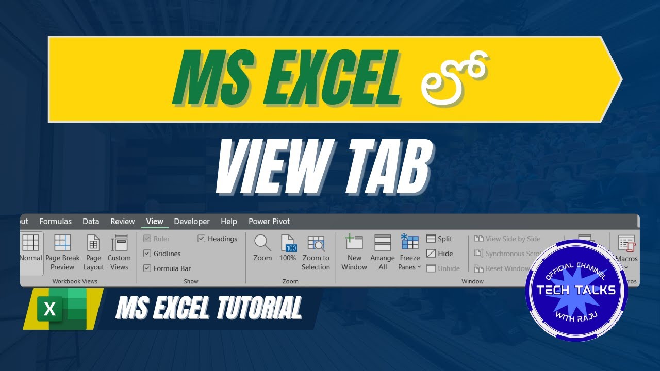Open the Formulas ribbon tab
660x371 pixels.
click(56, 221)
